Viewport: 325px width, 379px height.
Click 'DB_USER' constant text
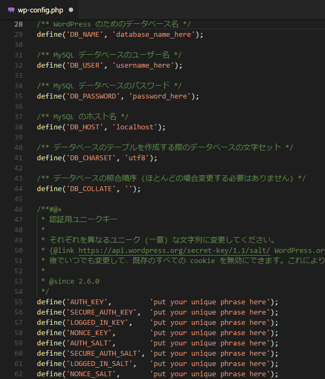point(84,66)
